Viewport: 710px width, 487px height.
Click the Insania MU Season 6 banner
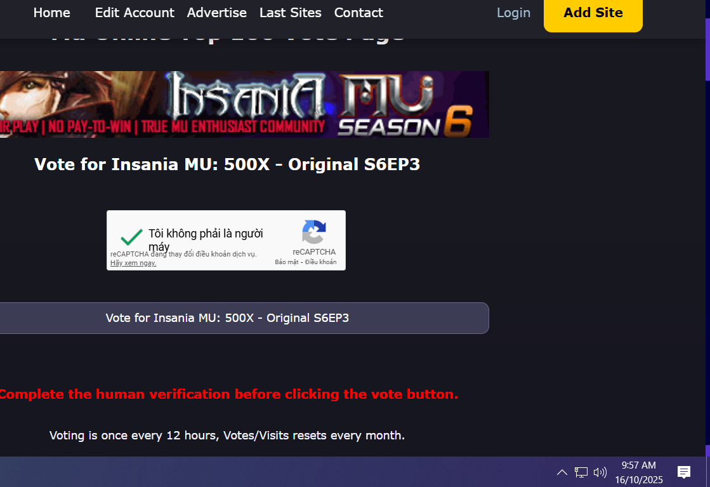[244, 104]
